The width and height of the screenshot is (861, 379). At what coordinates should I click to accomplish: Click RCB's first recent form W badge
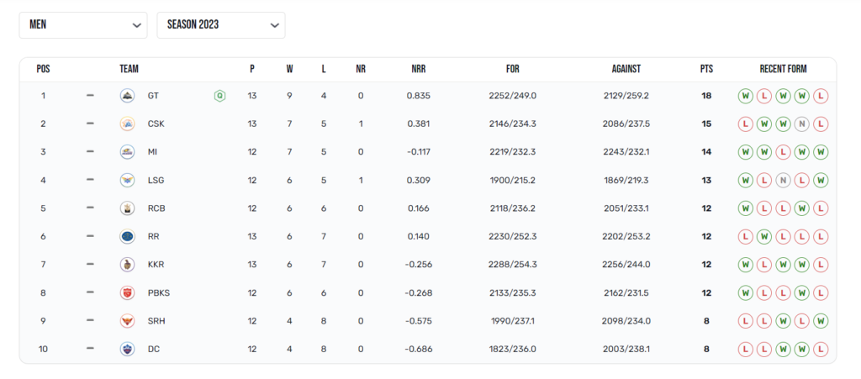pyautogui.click(x=745, y=208)
